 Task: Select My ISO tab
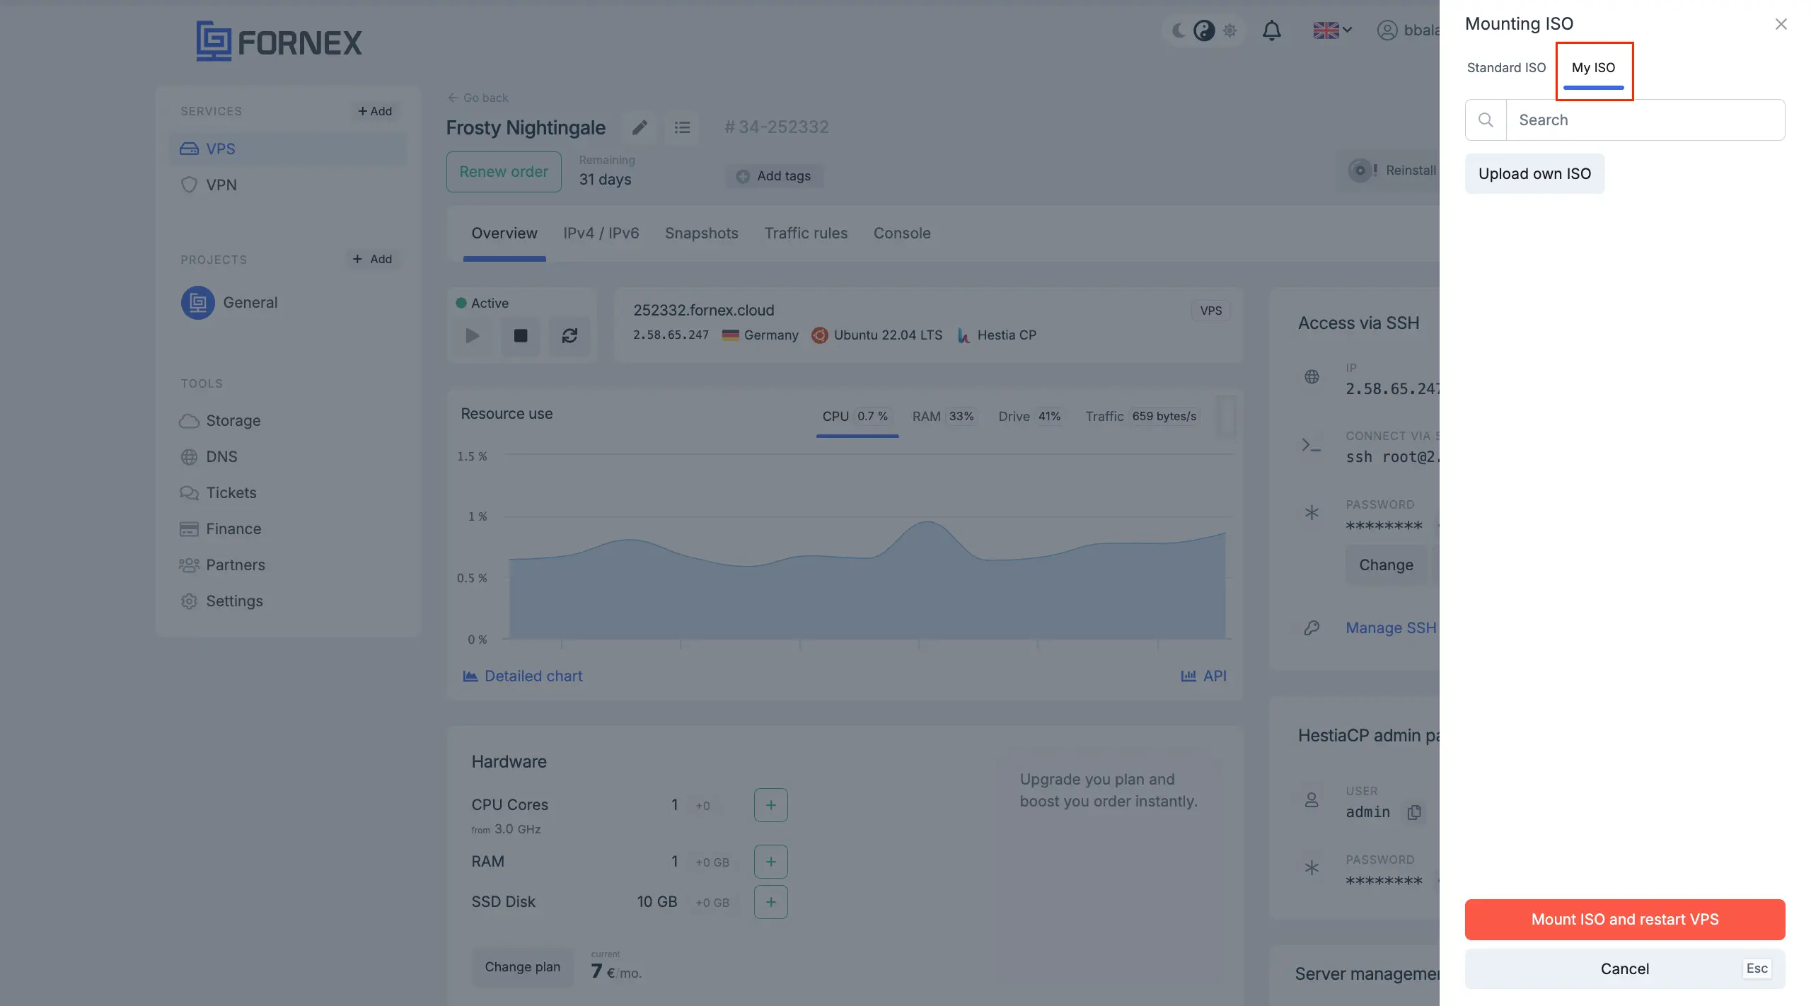[x=1593, y=68]
